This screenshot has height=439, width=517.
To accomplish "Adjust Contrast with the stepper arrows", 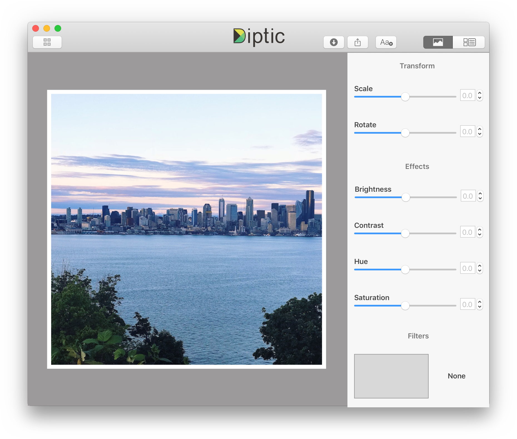I will click(479, 232).
